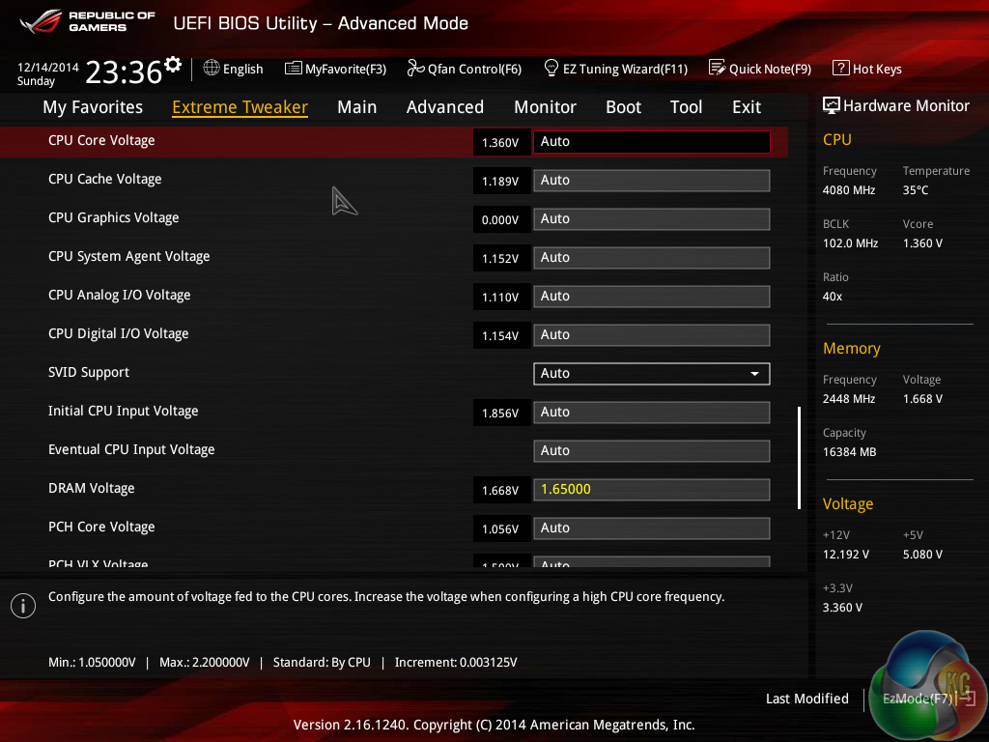Click the 12.192 V reading
The height and width of the screenshot is (742, 989).
(x=846, y=554)
